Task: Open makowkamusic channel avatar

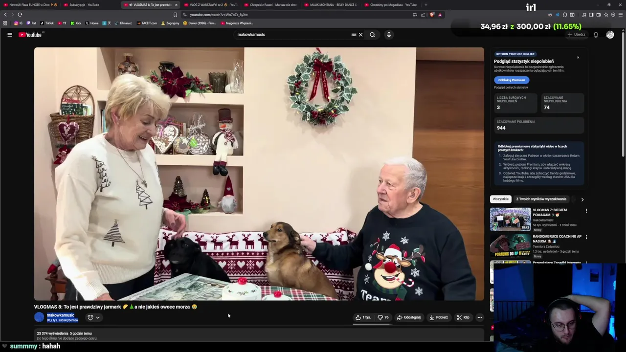Action: pyautogui.click(x=39, y=317)
